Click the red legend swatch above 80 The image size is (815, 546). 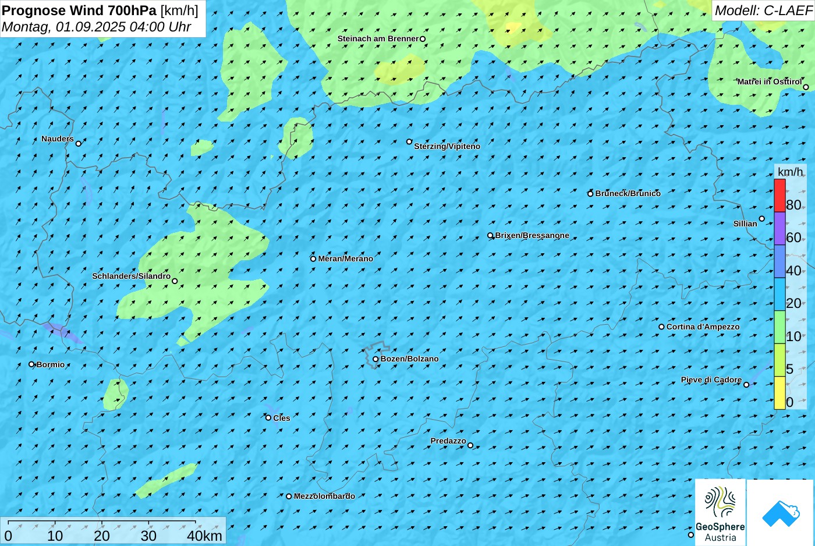point(779,196)
